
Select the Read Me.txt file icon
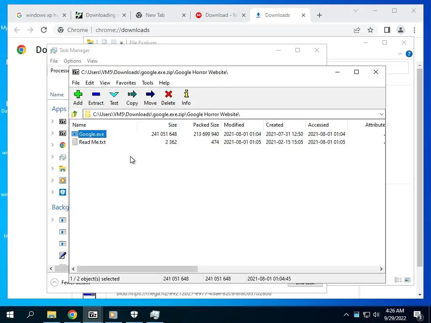[x=75, y=142]
